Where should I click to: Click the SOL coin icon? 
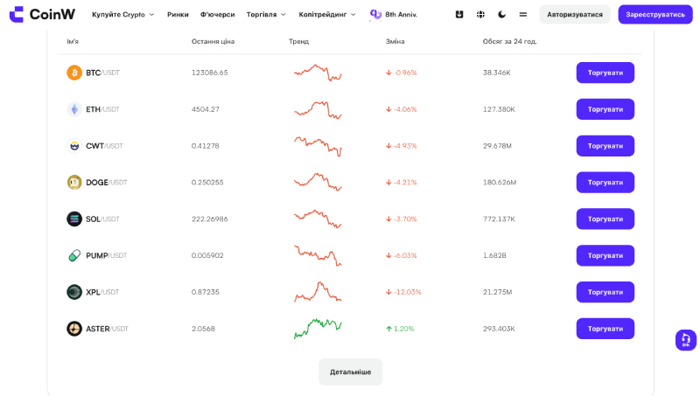click(x=74, y=219)
